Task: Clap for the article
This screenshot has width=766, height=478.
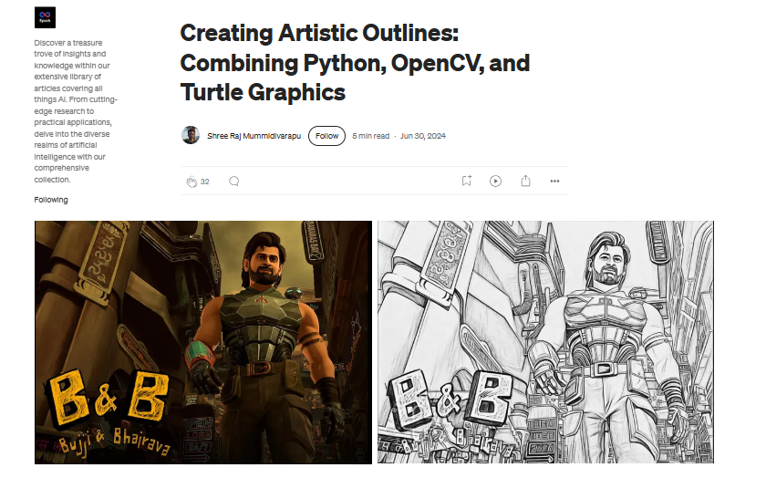Action: coord(191,182)
